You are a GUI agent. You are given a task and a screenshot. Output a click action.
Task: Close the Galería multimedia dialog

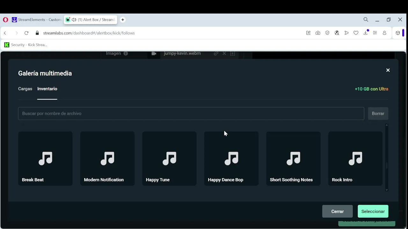(388, 70)
